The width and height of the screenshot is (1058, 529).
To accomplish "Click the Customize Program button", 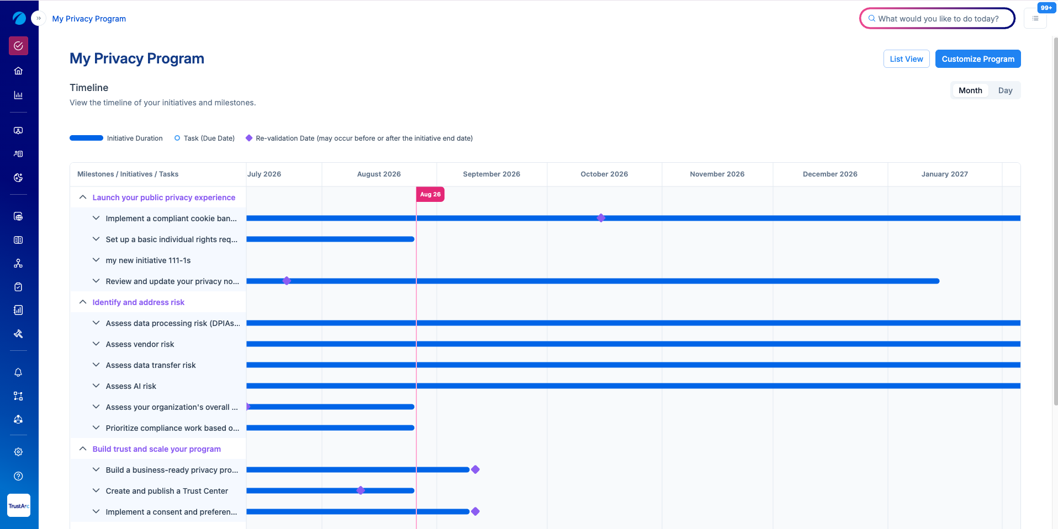I will tap(978, 59).
